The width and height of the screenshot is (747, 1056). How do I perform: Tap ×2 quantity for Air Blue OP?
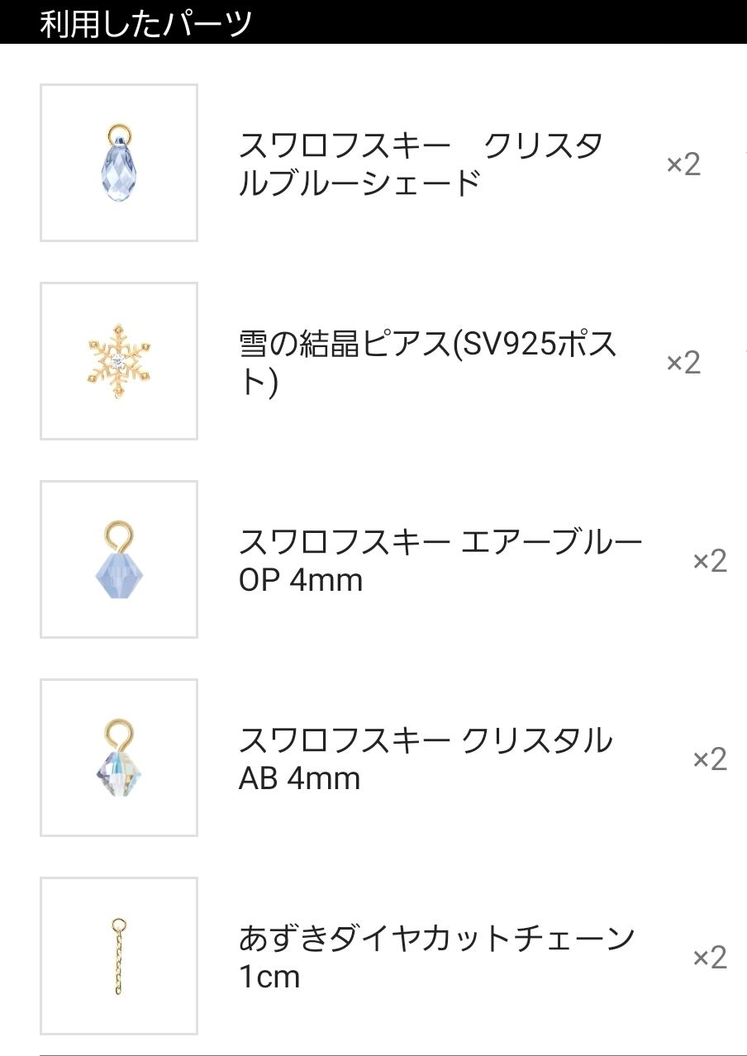pyautogui.click(x=710, y=560)
